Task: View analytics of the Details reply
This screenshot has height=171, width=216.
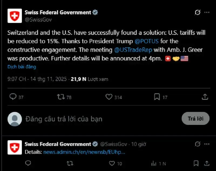Action: click(x=154, y=163)
